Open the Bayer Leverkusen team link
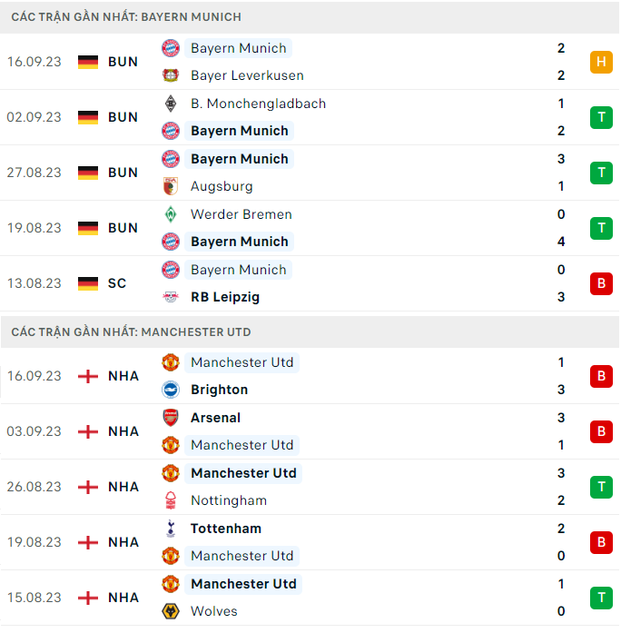Image resolution: width=621 pixels, height=633 pixels. (247, 75)
